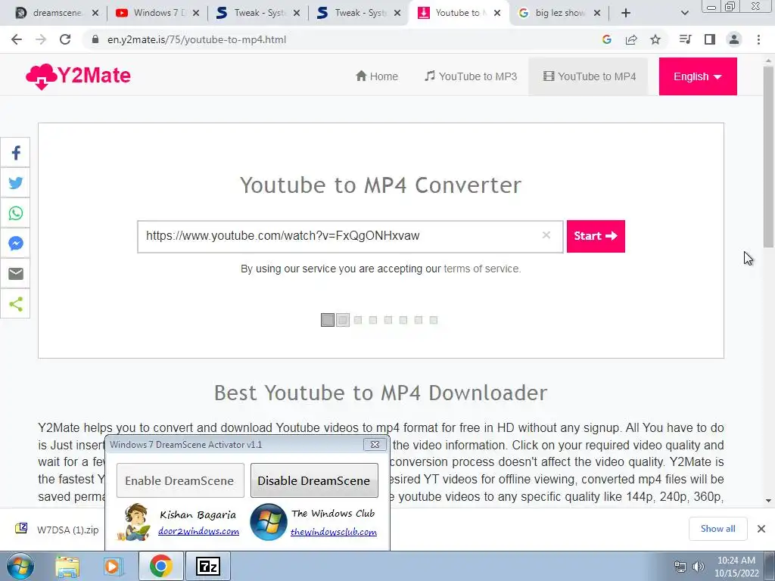Open the Windows Start menu orb
Image resolution: width=775 pixels, height=581 pixels.
pos(20,567)
